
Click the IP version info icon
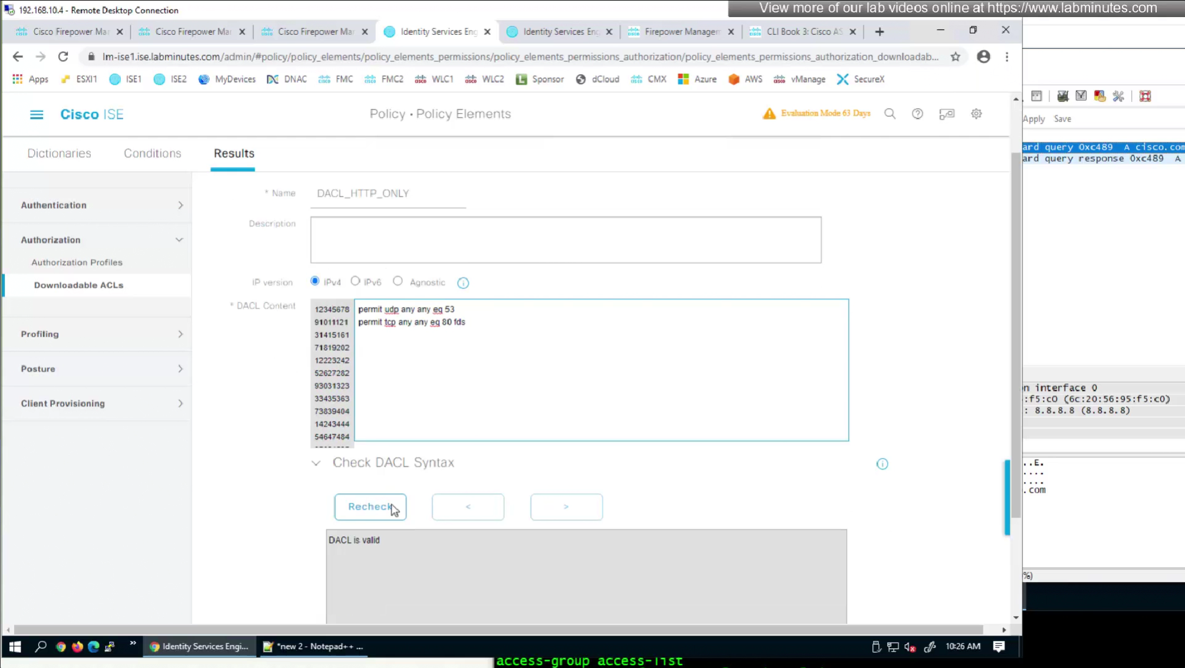(x=463, y=283)
